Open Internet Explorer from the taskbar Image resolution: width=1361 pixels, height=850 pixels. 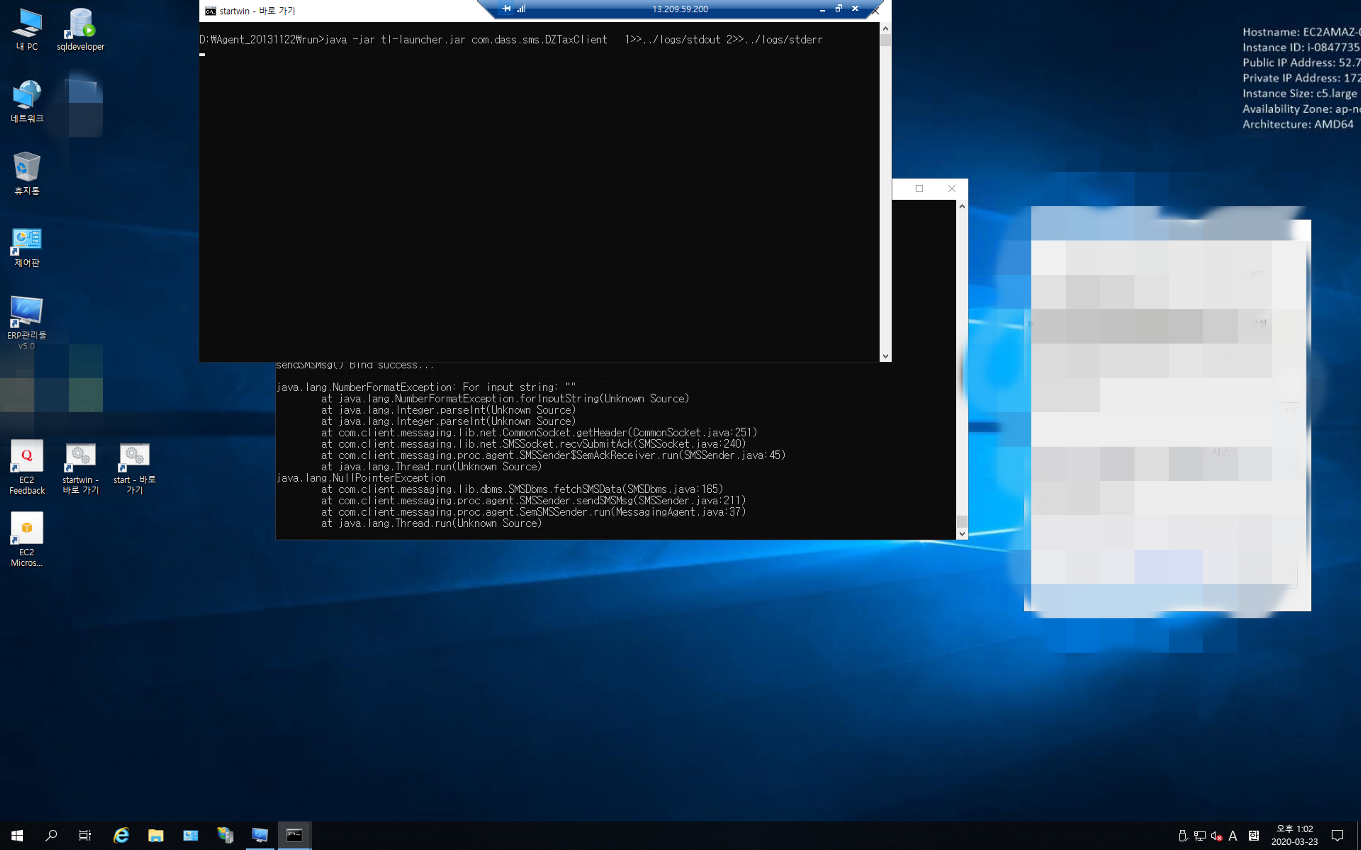tap(121, 835)
